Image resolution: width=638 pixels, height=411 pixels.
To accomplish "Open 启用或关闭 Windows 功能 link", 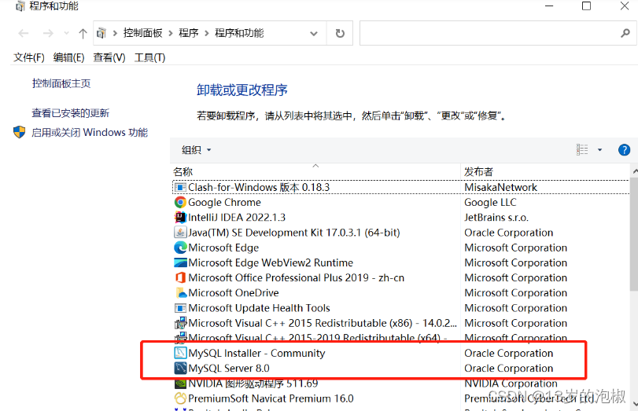I will (90, 133).
